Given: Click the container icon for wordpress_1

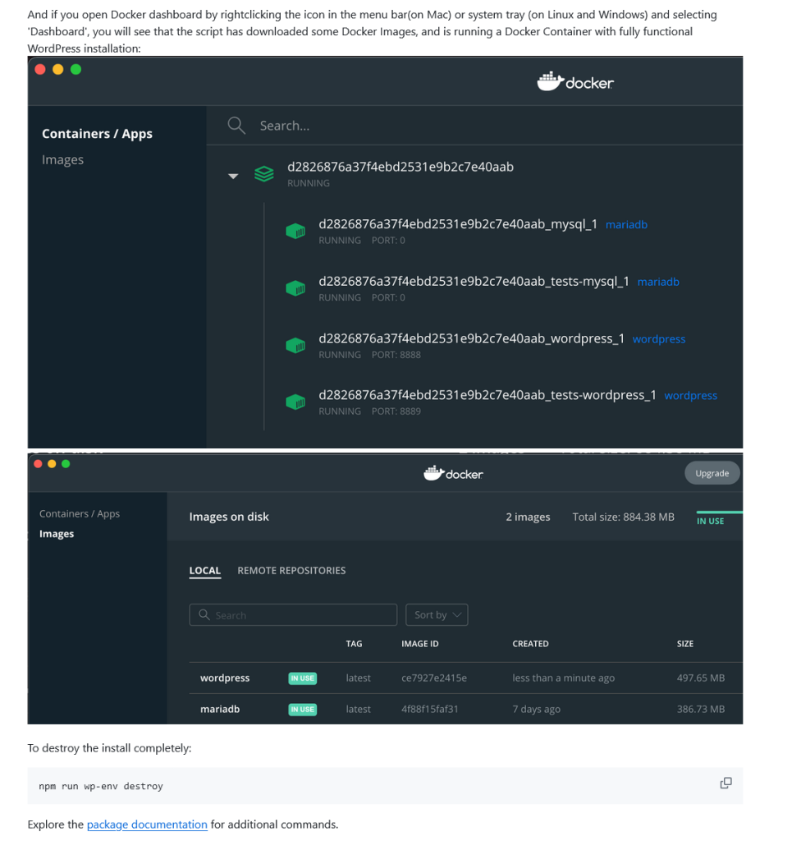Looking at the screenshot, I should (x=295, y=346).
